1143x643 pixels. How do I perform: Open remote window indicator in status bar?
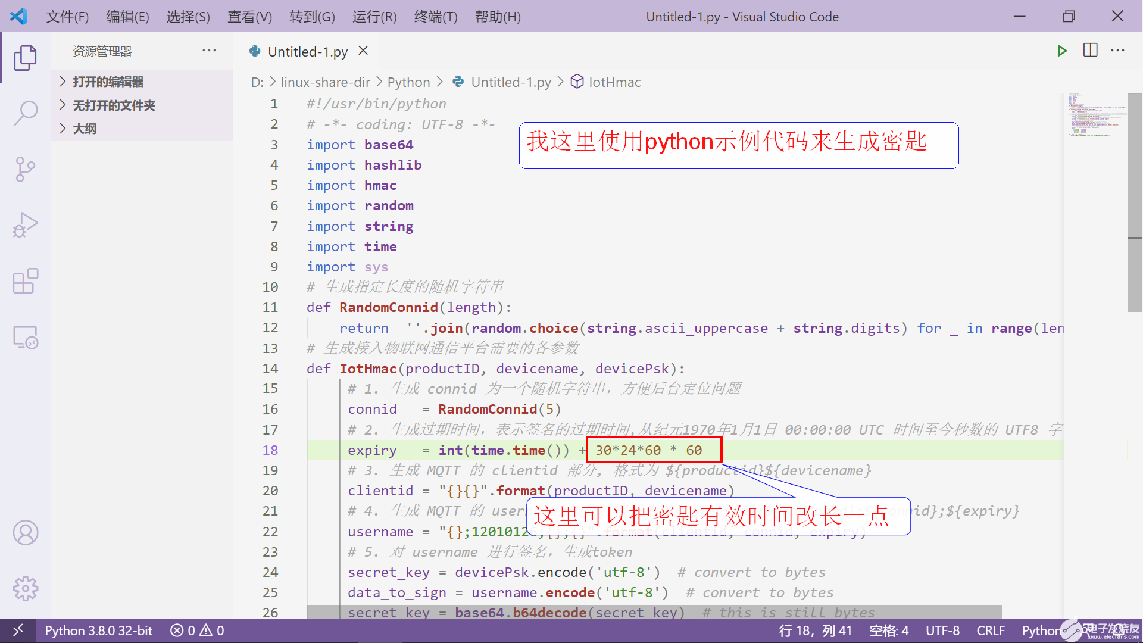click(18, 630)
